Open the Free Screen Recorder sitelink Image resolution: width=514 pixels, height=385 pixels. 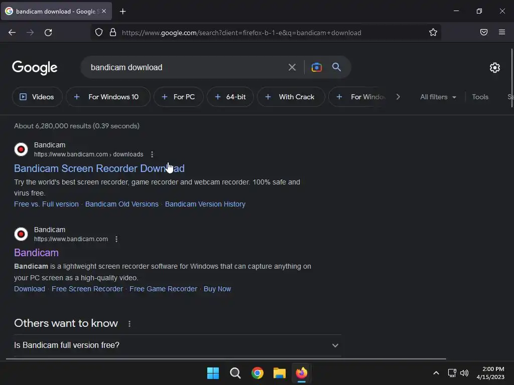pos(87,289)
